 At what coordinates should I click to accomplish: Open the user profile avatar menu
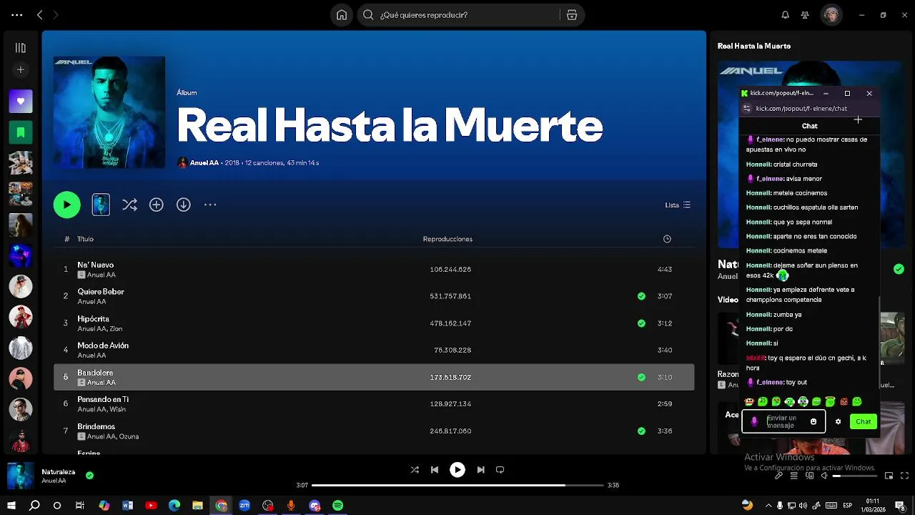(x=831, y=15)
